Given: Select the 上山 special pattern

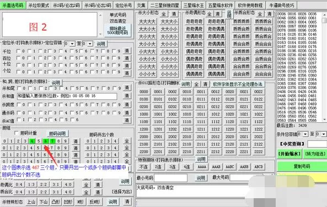Looking at the screenshot, I should click(31, 202).
